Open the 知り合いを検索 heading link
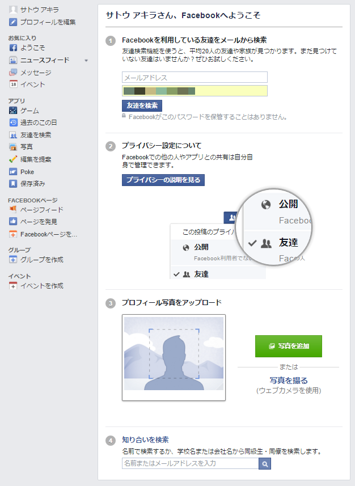Image resolution: width=355 pixels, height=486 pixels. coord(145,440)
